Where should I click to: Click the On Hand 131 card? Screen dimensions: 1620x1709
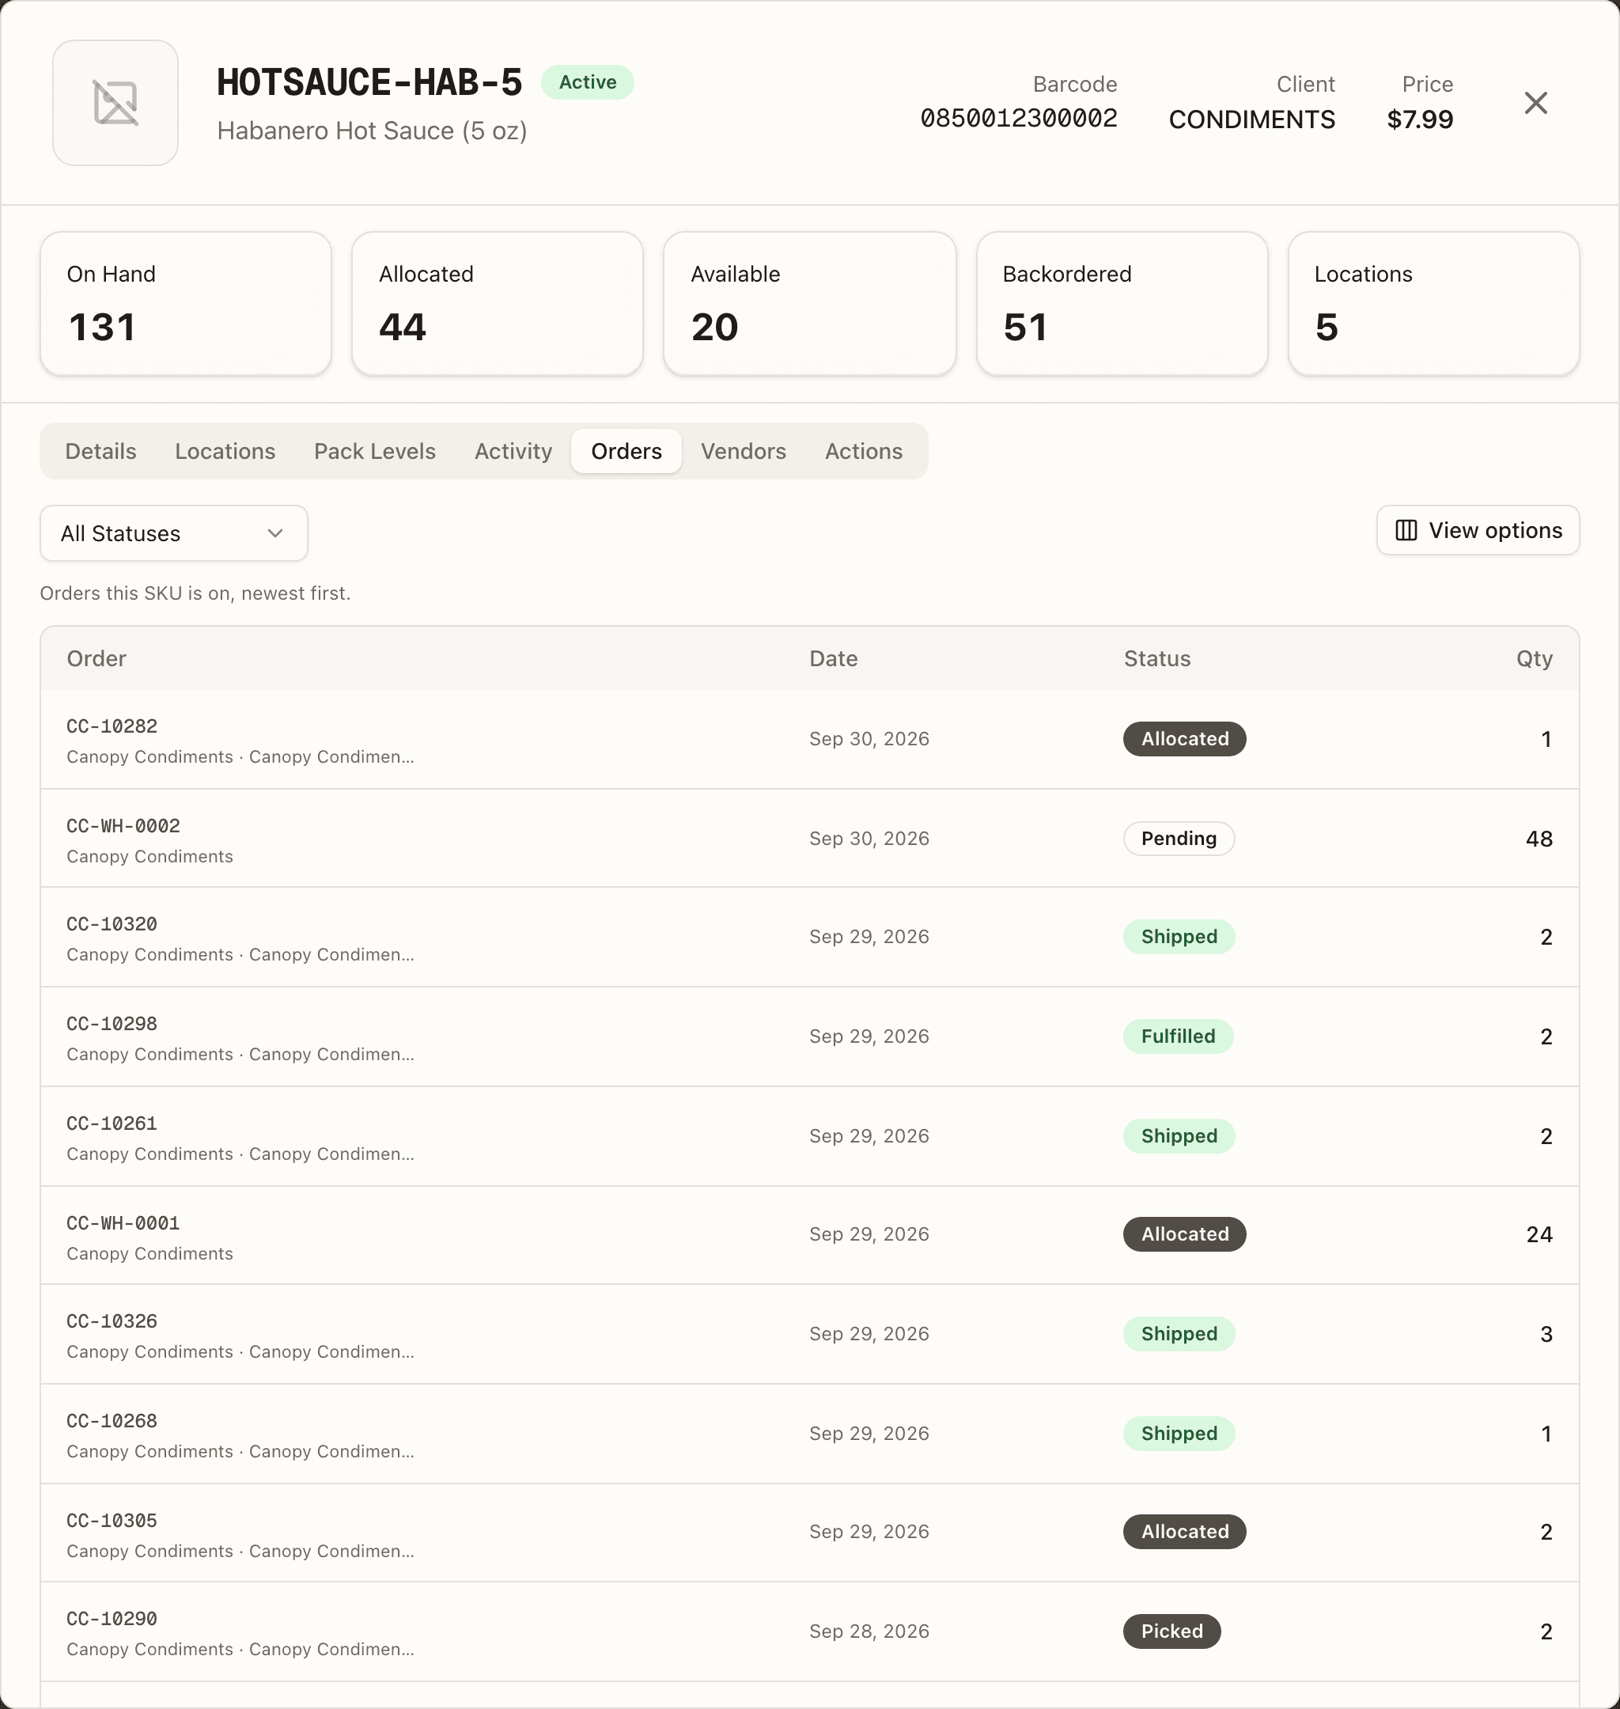186,303
